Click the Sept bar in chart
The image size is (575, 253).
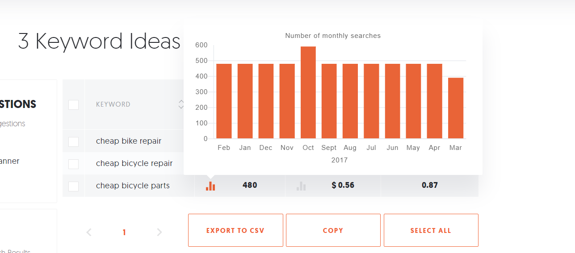tap(329, 101)
